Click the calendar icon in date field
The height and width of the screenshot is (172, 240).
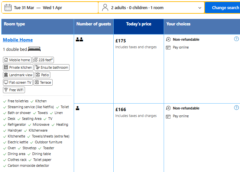pos(8,7)
